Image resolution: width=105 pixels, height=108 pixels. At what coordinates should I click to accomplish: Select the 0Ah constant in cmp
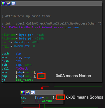(41, 76)
